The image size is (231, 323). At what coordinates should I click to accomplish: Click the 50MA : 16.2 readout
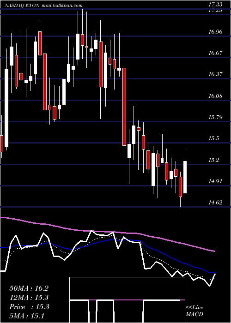[29, 288]
